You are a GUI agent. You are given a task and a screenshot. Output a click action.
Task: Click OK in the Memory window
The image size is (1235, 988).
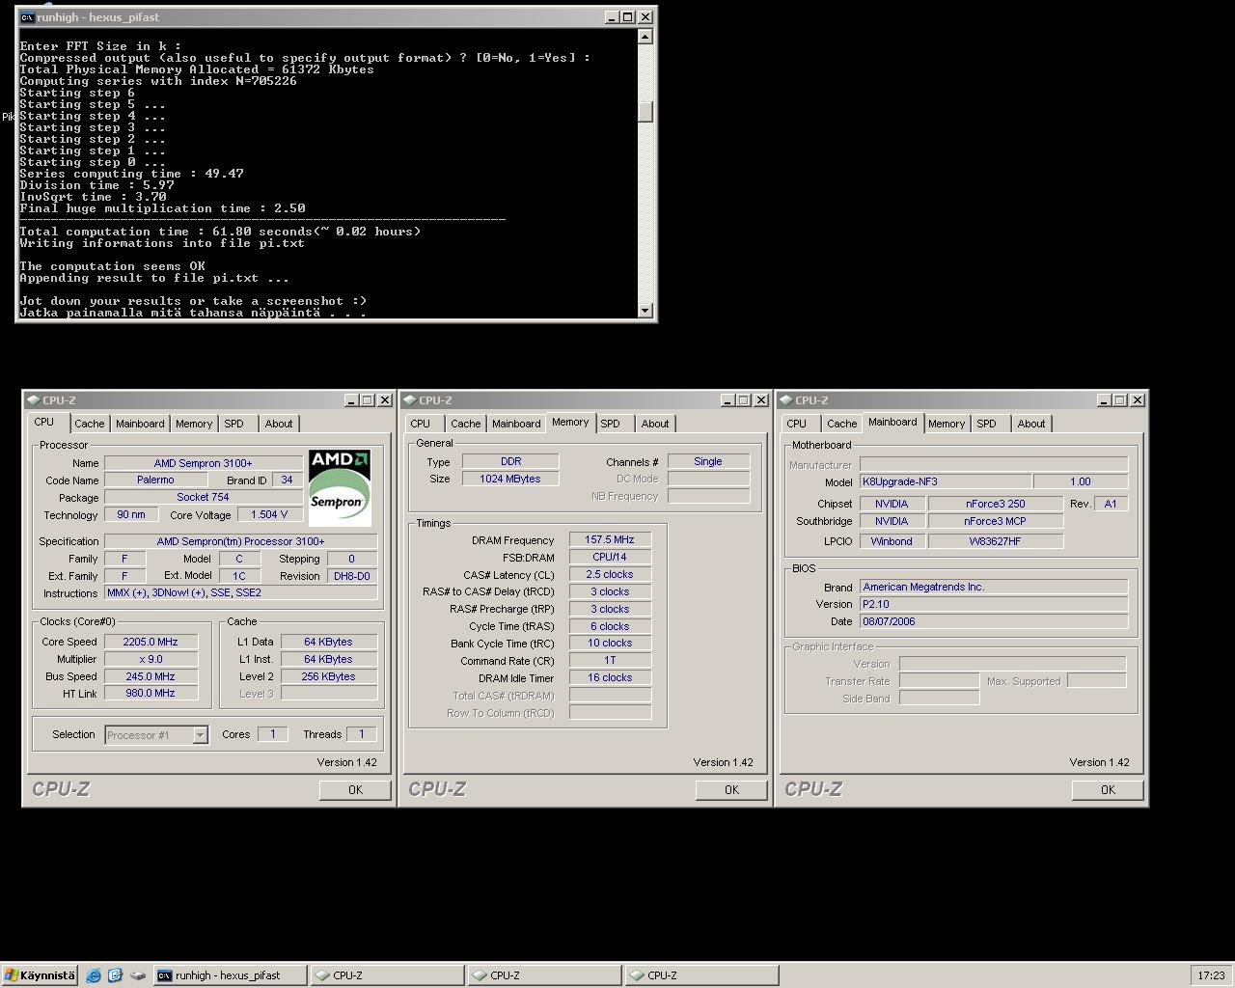731,790
